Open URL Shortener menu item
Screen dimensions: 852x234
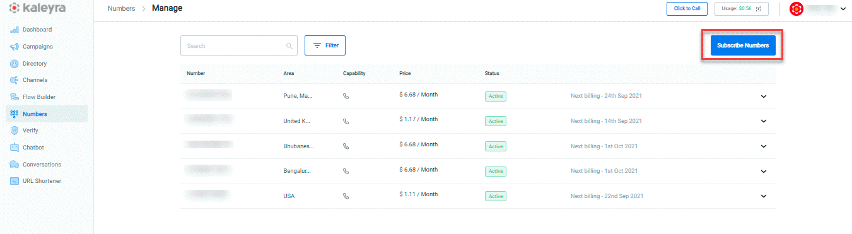pyautogui.click(x=42, y=181)
